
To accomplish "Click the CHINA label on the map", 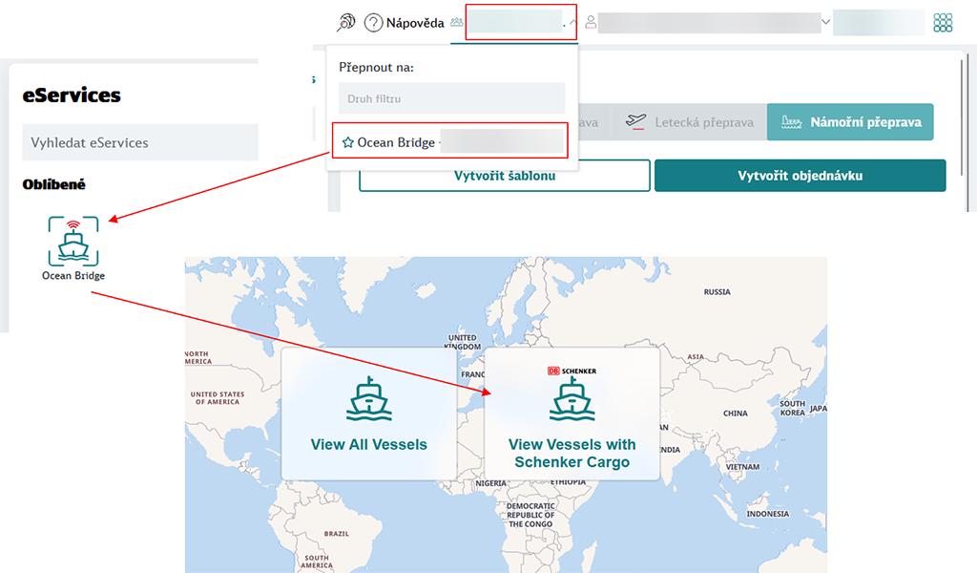I will pyautogui.click(x=736, y=414).
